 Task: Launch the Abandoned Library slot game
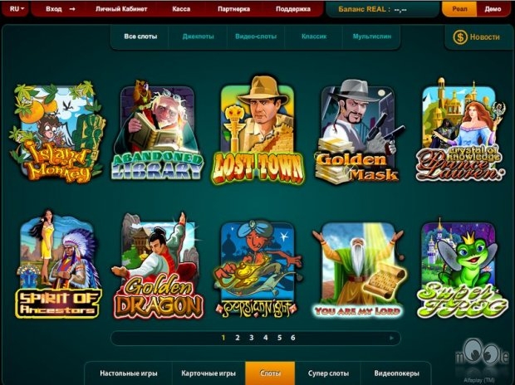coord(157,130)
